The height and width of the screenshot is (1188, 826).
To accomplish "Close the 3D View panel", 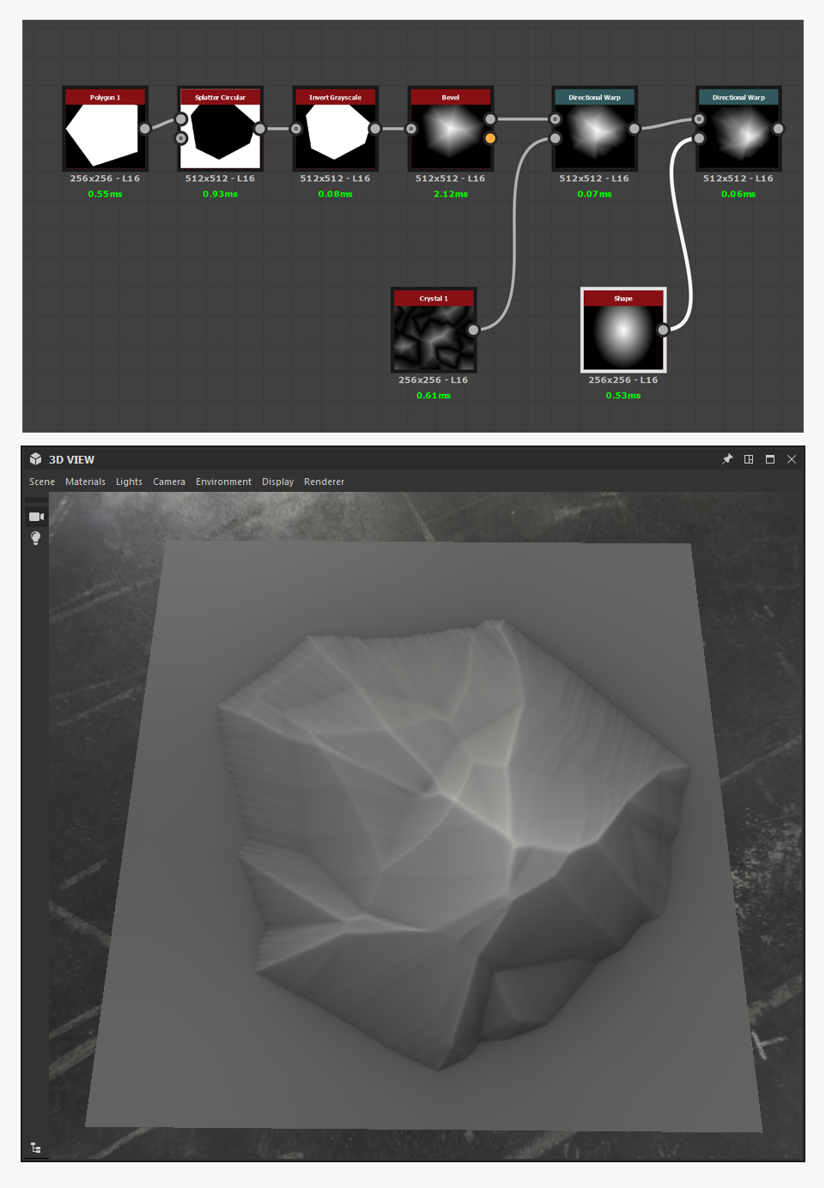I will tap(792, 459).
